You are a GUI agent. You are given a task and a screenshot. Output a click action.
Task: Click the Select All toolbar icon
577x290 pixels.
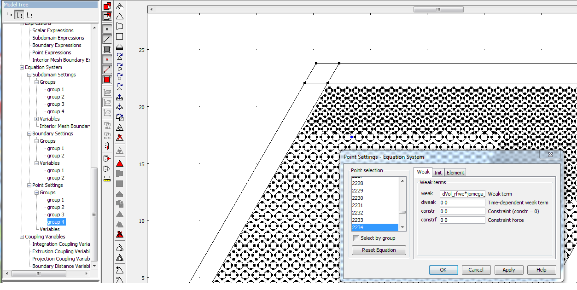(x=107, y=126)
